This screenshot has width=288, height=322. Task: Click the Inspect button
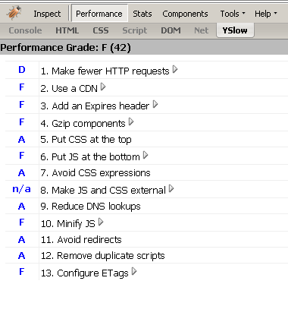point(47,14)
